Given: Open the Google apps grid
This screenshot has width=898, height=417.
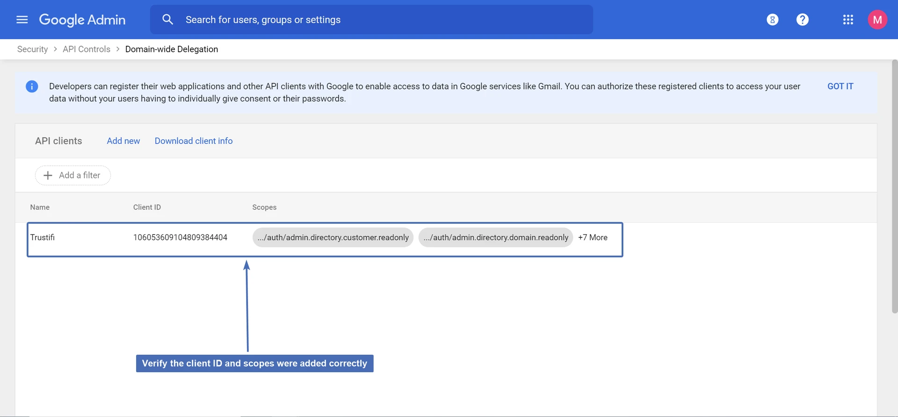Looking at the screenshot, I should 848,20.
